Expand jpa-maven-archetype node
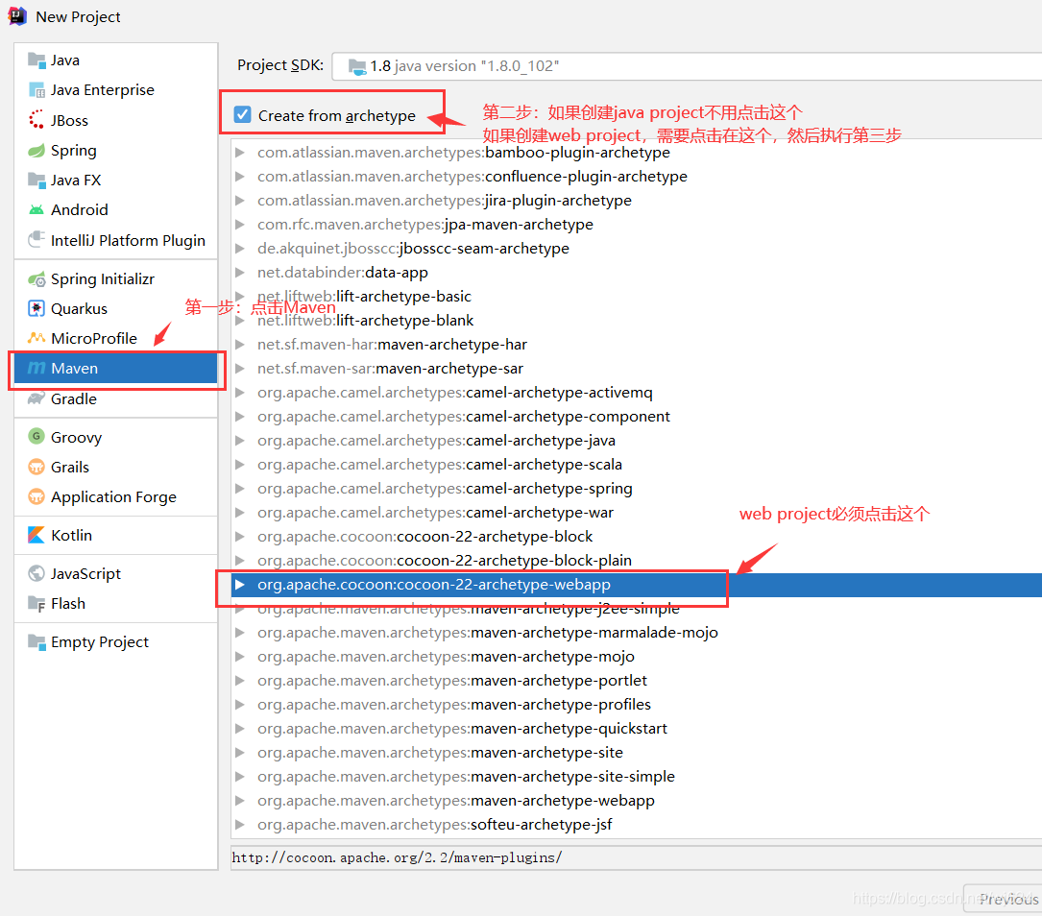This screenshot has width=1042, height=916. pyautogui.click(x=240, y=224)
